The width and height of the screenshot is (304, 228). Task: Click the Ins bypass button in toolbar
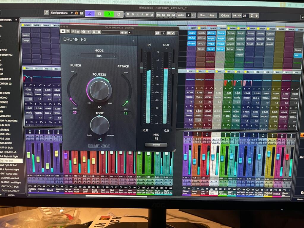click(159, 15)
